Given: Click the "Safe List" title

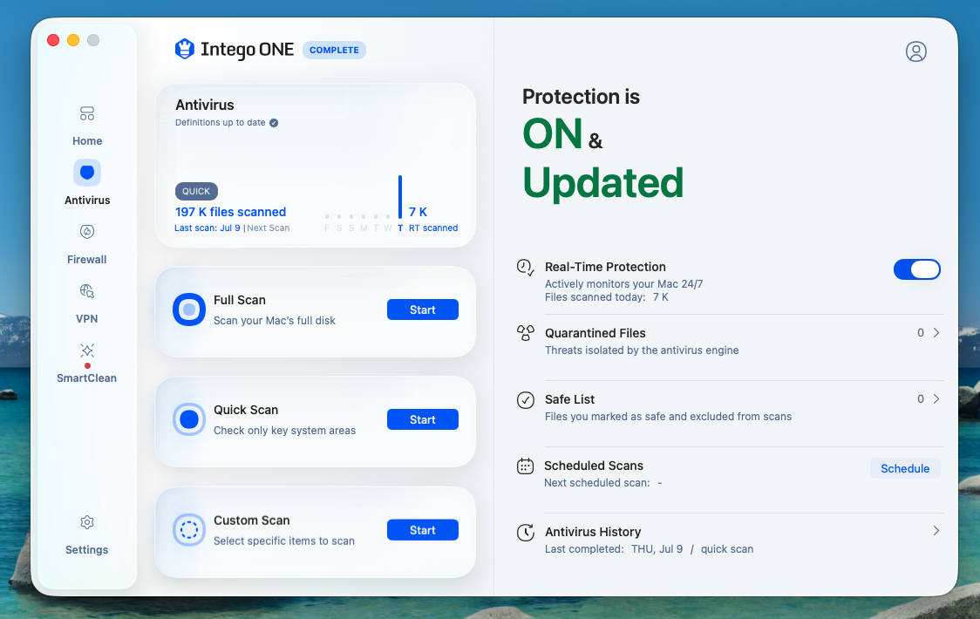Looking at the screenshot, I should (569, 399).
